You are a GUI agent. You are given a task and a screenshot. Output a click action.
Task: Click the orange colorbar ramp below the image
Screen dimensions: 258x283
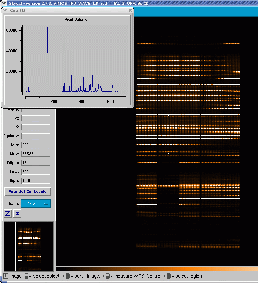pos(157,269)
